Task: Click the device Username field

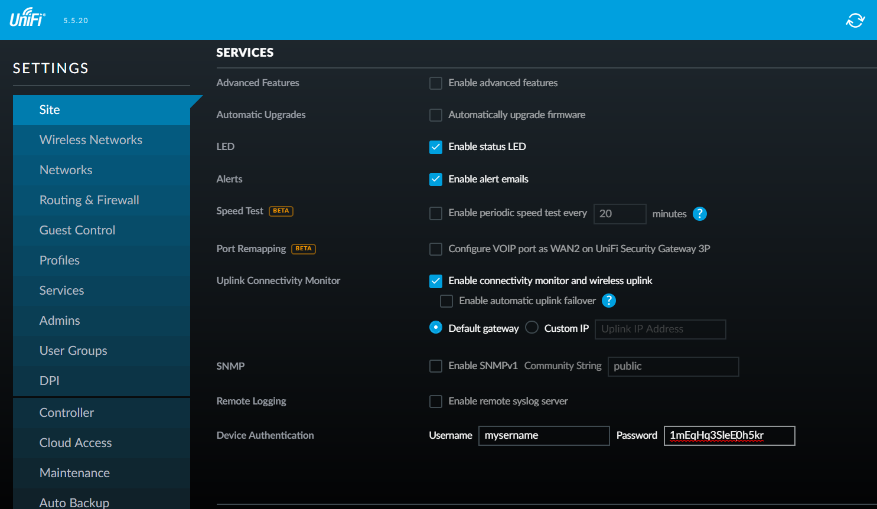Action: 543,436
